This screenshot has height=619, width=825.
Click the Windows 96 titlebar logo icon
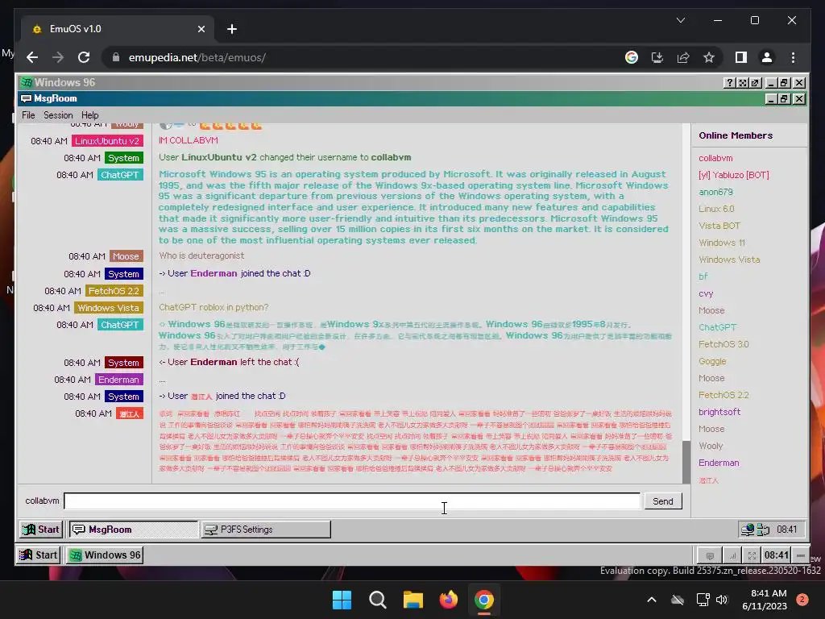[x=27, y=83]
